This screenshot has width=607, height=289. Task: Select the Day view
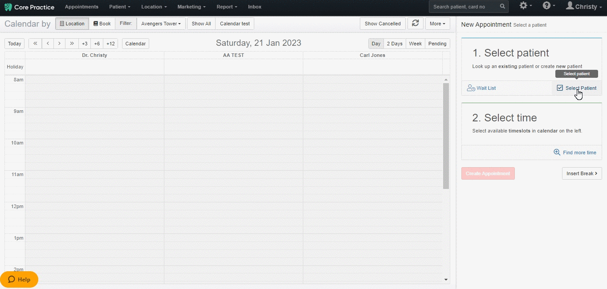click(x=376, y=44)
